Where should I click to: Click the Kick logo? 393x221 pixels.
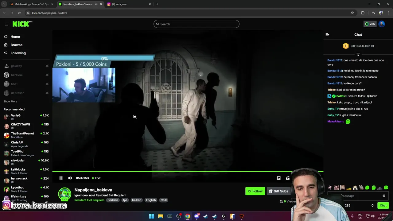[x=22, y=24]
